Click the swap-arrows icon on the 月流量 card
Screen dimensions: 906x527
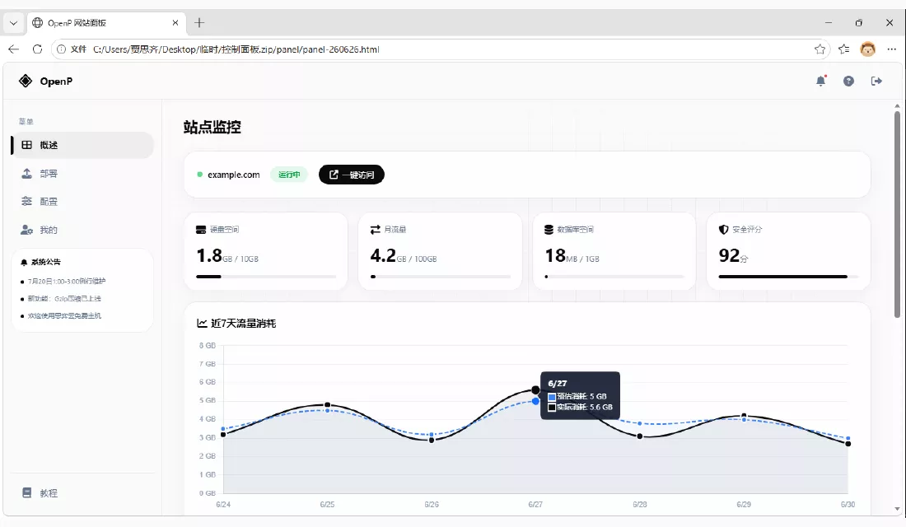(x=376, y=230)
